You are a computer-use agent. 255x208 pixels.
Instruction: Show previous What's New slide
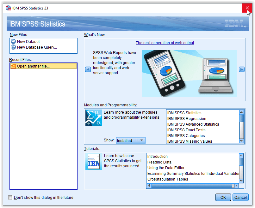click(88, 70)
